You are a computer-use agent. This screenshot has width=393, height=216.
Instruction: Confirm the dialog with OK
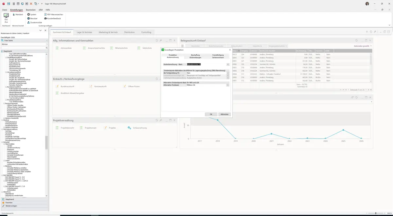click(211, 114)
